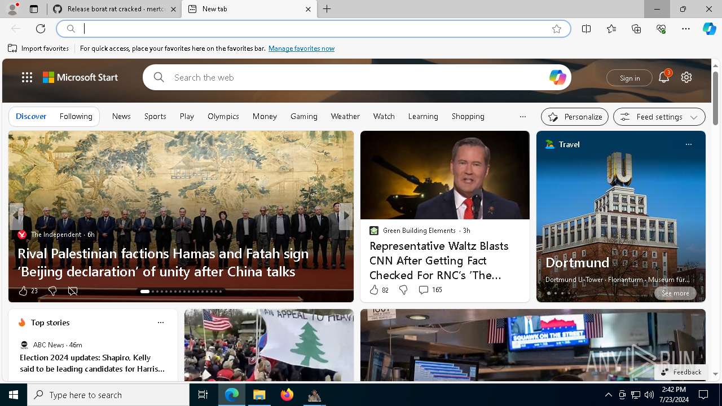This screenshot has height=406, width=722.
Task: Open the Feedback button
Action: [x=681, y=372]
